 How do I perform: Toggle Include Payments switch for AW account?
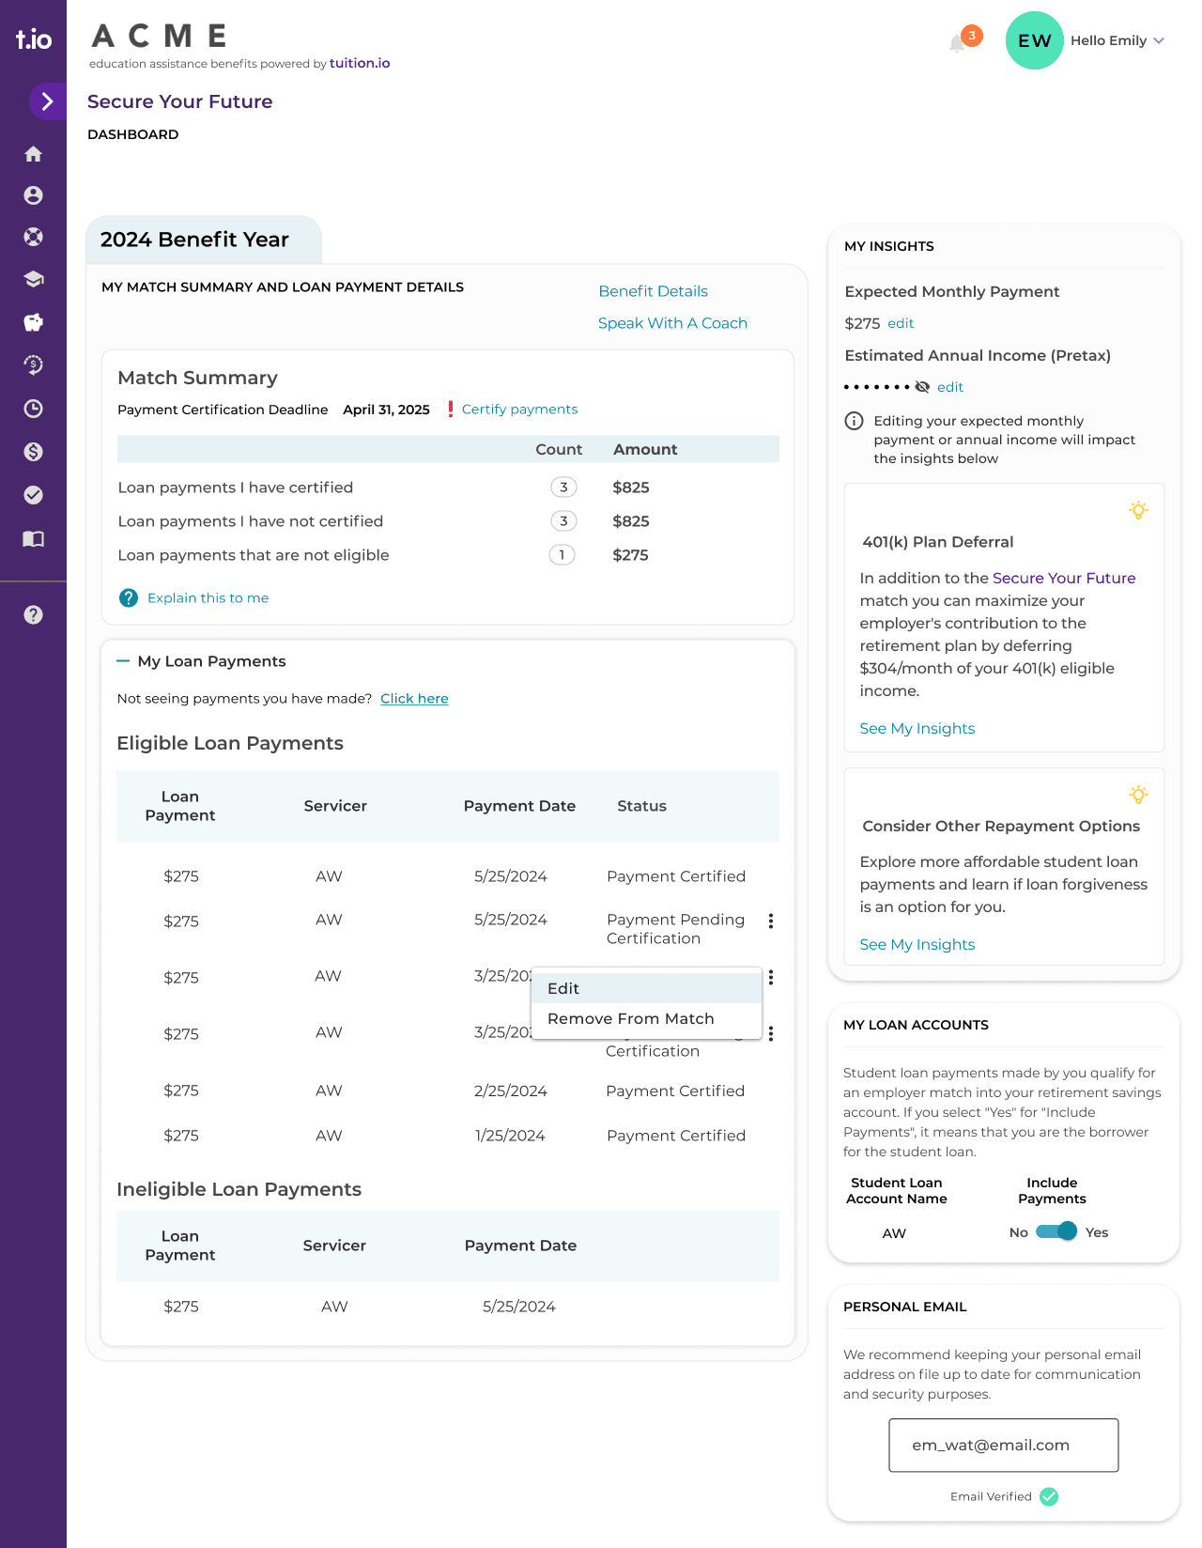(1056, 1231)
